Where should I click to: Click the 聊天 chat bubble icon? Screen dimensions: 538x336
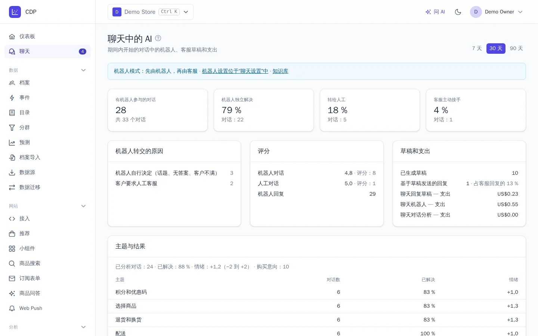pos(12,52)
